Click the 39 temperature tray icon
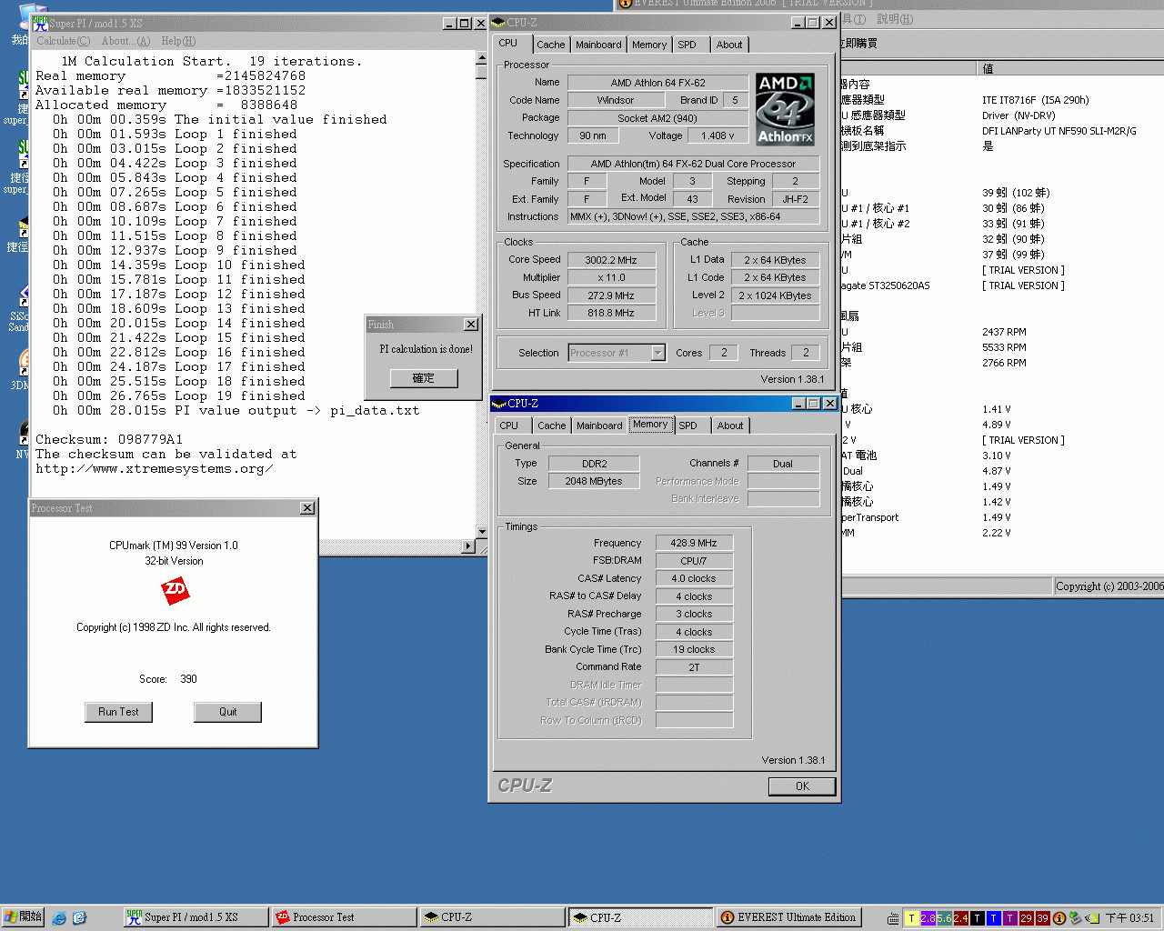This screenshot has width=1164, height=931. pos(1043,918)
